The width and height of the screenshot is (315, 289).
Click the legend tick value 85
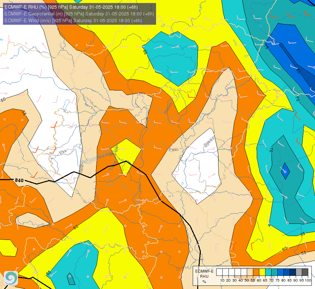(x=290, y=280)
